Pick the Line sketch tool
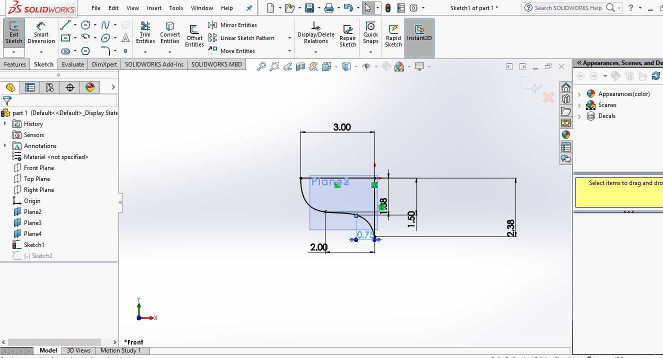 click(x=65, y=25)
